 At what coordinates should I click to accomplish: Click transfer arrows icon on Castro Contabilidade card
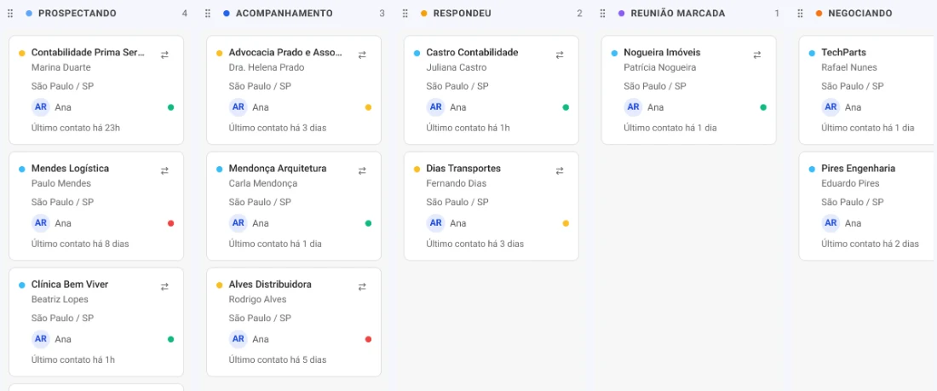click(560, 55)
